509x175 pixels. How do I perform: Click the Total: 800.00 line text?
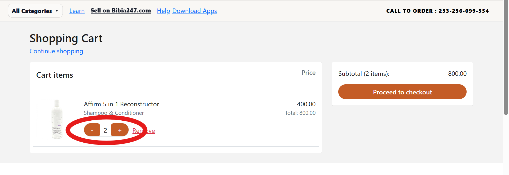point(300,113)
